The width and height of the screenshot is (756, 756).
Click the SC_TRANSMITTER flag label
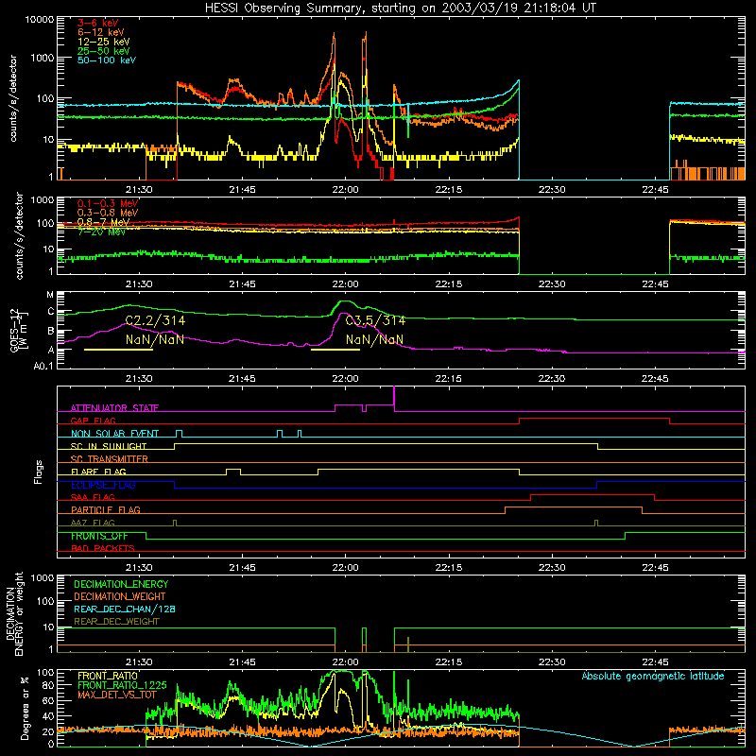click(x=109, y=458)
